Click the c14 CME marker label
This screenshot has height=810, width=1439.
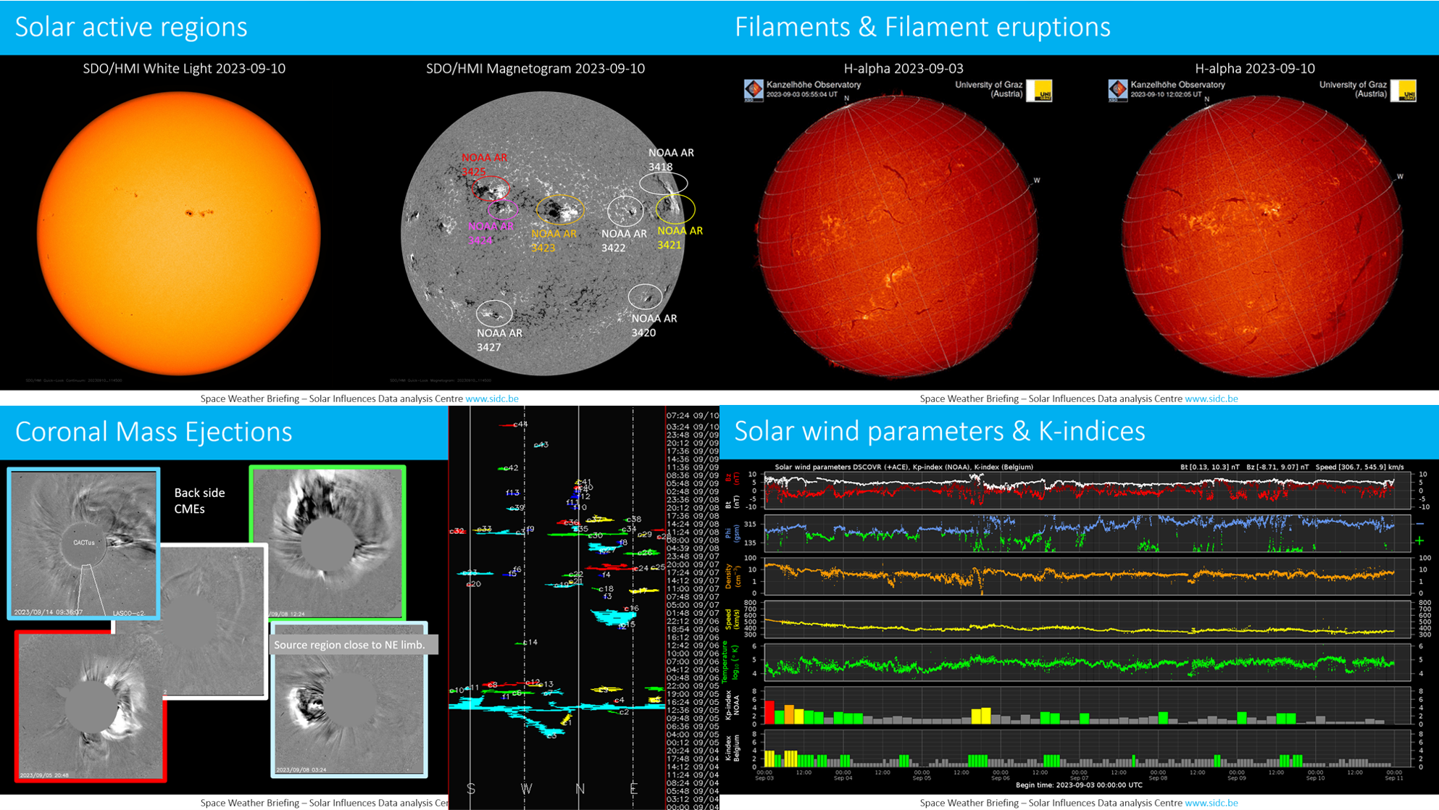(530, 642)
